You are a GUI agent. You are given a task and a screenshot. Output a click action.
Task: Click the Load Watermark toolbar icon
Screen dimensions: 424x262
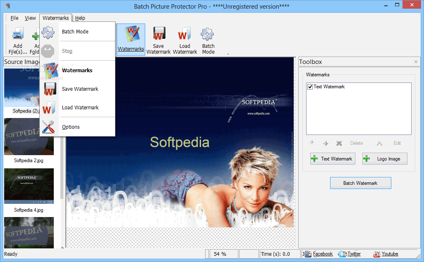click(x=184, y=33)
